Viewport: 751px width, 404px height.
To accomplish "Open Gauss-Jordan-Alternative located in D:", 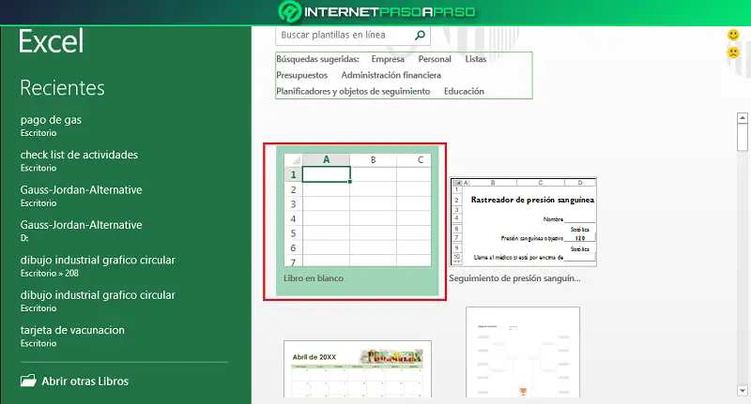I will point(81,231).
